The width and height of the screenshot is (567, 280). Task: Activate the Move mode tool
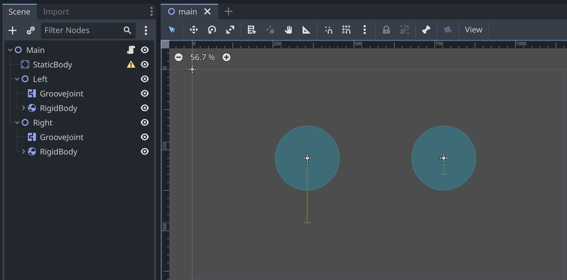click(193, 30)
